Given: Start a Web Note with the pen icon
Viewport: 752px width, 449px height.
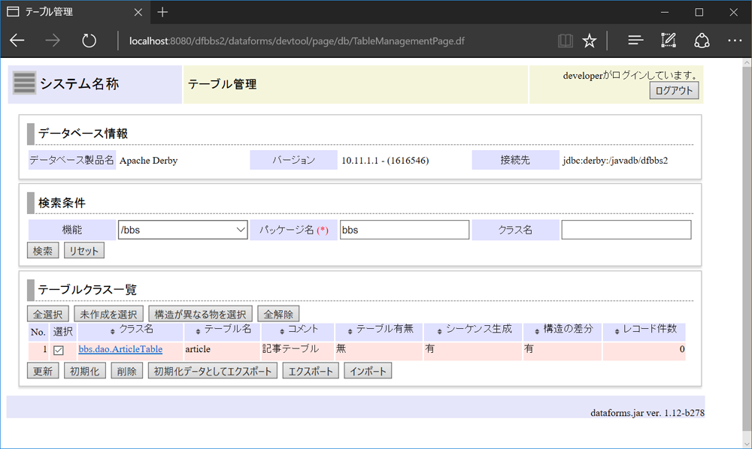Looking at the screenshot, I should 668,41.
